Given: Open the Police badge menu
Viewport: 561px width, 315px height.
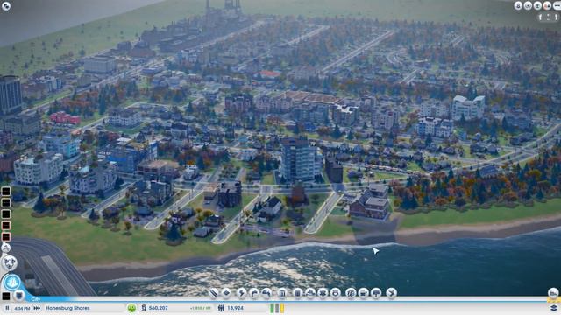Looking at the screenshot, I should pyautogui.click(x=335, y=293).
